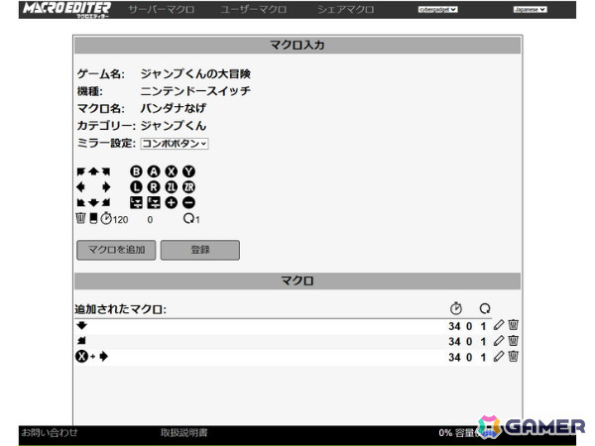Click the trash icon in input panel
The image size is (595, 446).
pyautogui.click(x=80, y=218)
